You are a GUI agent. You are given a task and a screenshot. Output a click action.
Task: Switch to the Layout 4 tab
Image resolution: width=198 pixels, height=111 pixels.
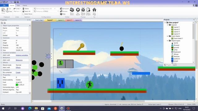tap(78, 20)
